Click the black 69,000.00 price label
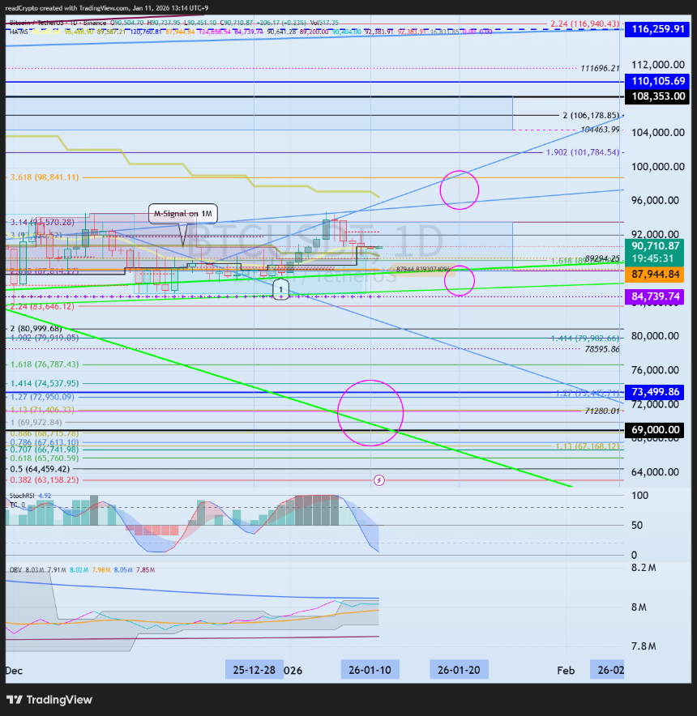This screenshot has height=716, width=697. [655, 430]
